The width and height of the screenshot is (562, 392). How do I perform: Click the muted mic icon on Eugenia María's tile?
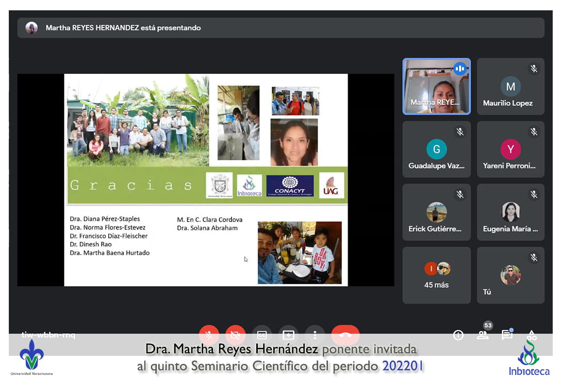[534, 195]
